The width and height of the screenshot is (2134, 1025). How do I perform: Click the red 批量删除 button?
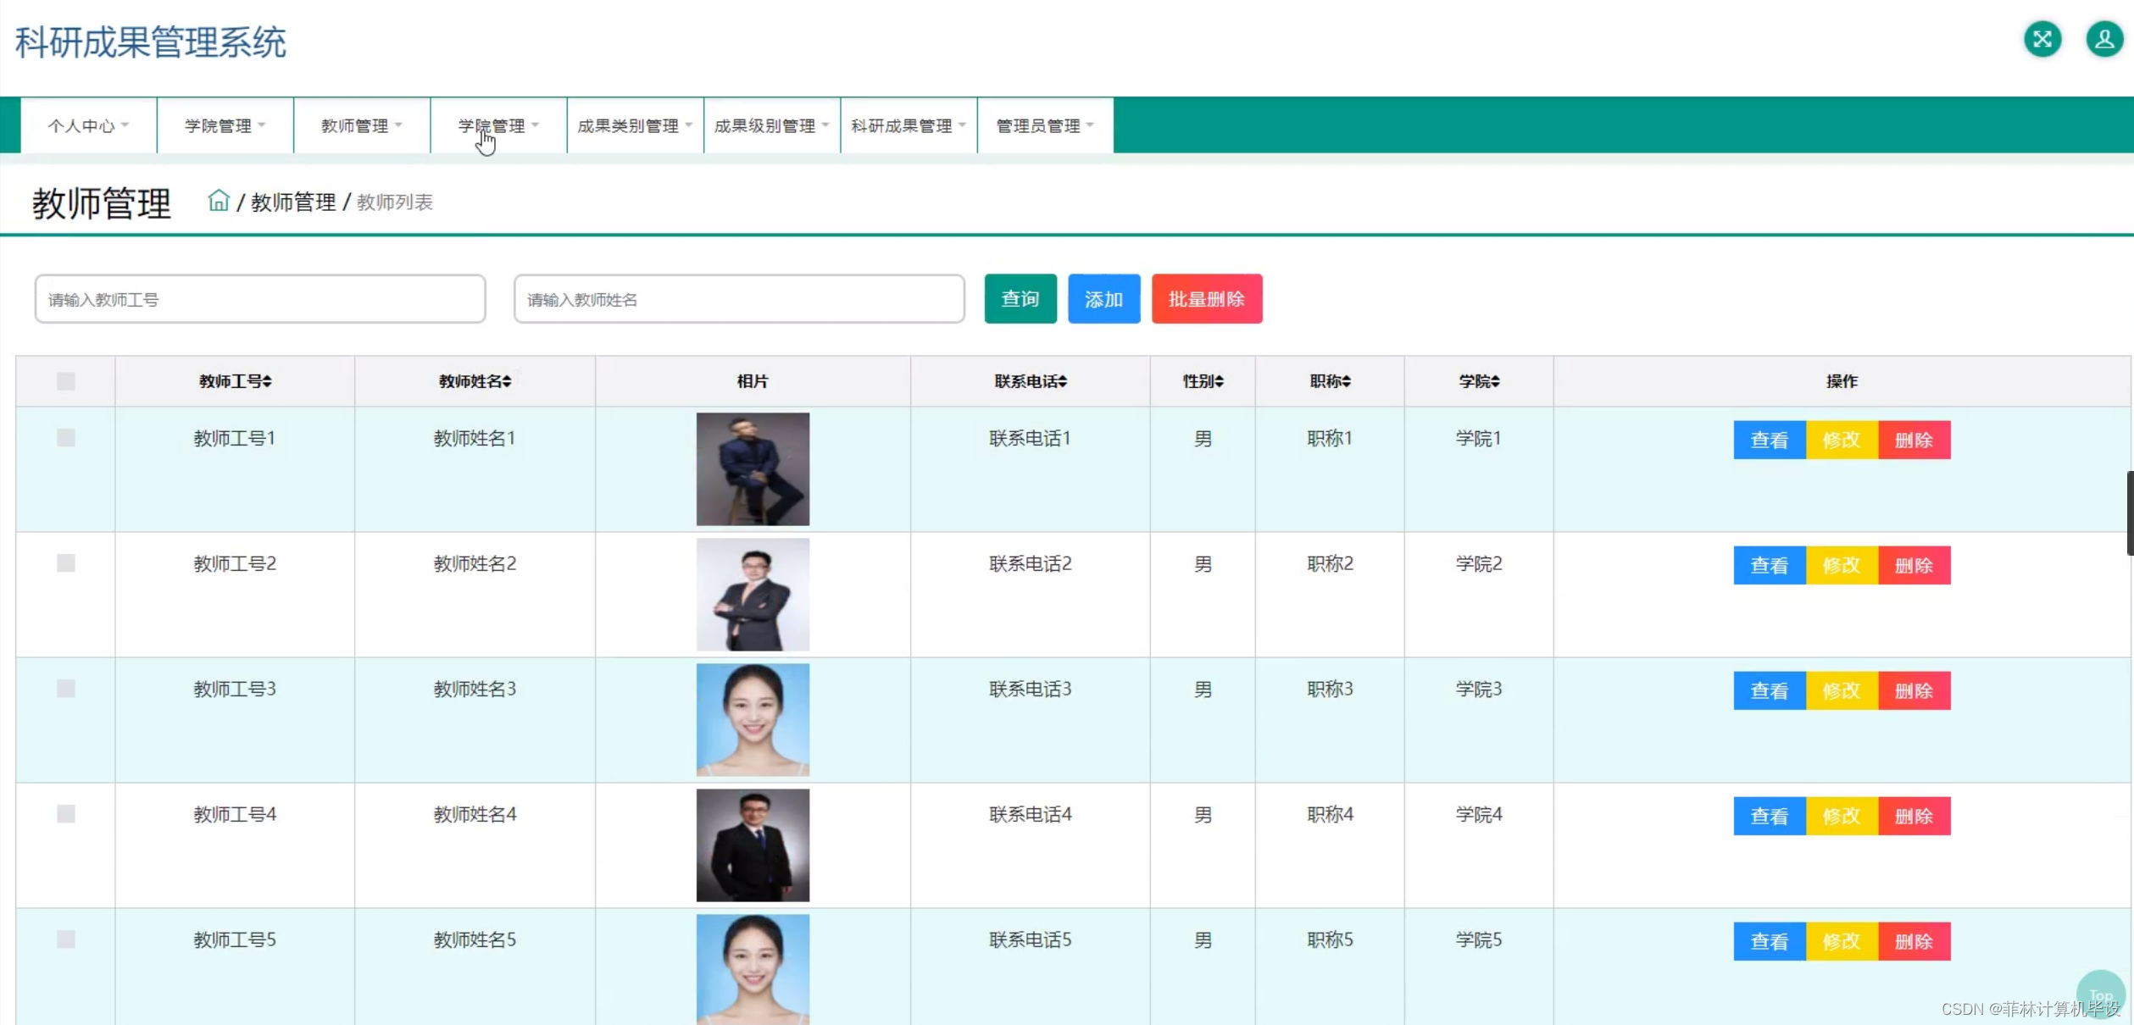tap(1206, 299)
